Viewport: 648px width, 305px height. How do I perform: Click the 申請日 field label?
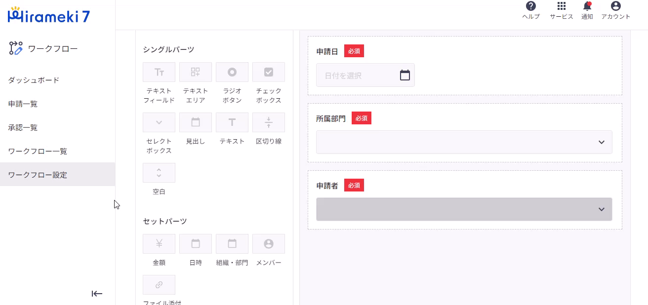(x=327, y=51)
